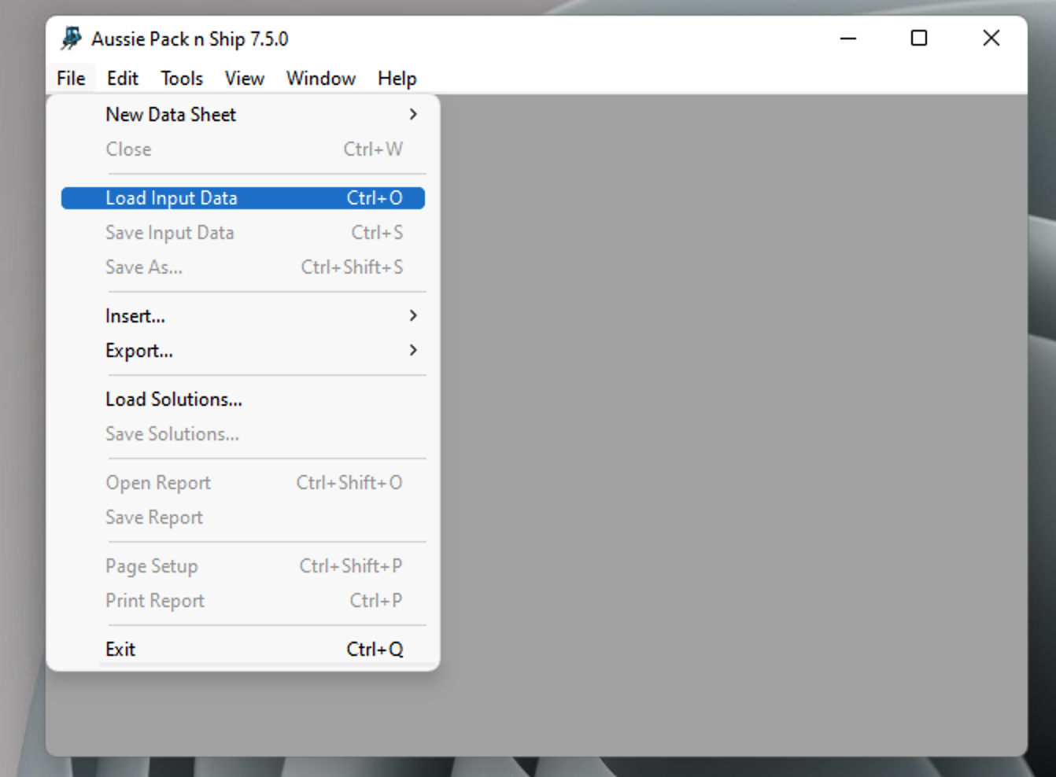Close the Aussie Pack n Ship window

(991, 39)
